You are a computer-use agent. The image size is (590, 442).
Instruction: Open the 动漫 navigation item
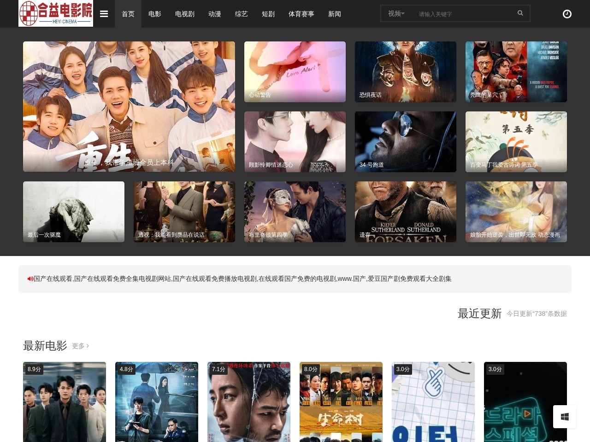215,14
